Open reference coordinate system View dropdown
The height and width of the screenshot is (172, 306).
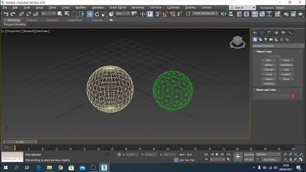pyautogui.click(x=123, y=13)
